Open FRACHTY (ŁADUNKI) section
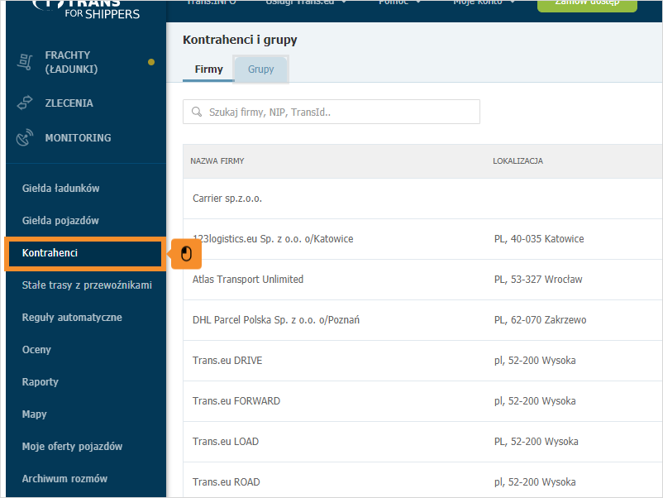Image resolution: width=663 pixels, height=498 pixels. click(x=86, y=62)
